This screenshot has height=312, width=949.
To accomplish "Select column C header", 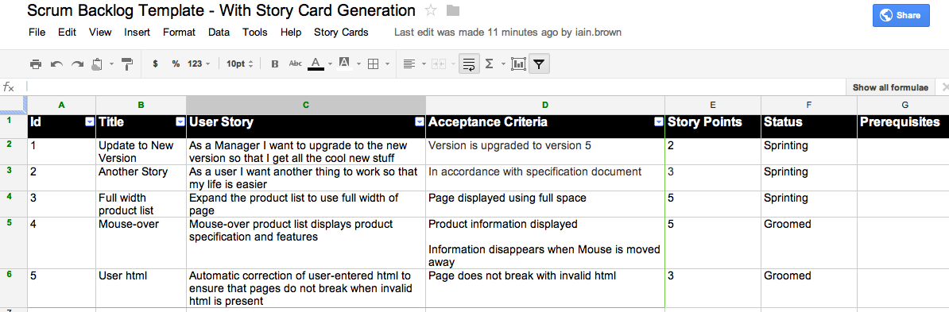I will pos(306,105).
